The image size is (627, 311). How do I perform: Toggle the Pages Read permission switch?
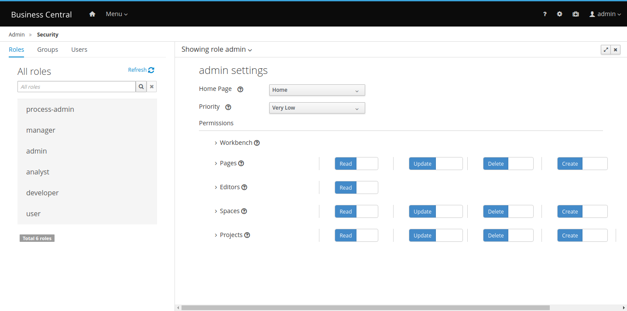(x=356, y=164)
